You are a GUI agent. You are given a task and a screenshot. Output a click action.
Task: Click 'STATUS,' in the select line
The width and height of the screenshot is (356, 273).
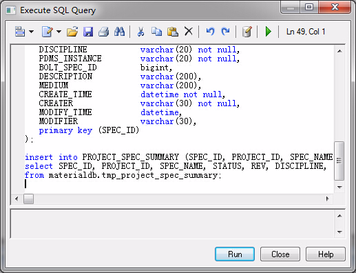pyautogui.click(x=229, y=166)
